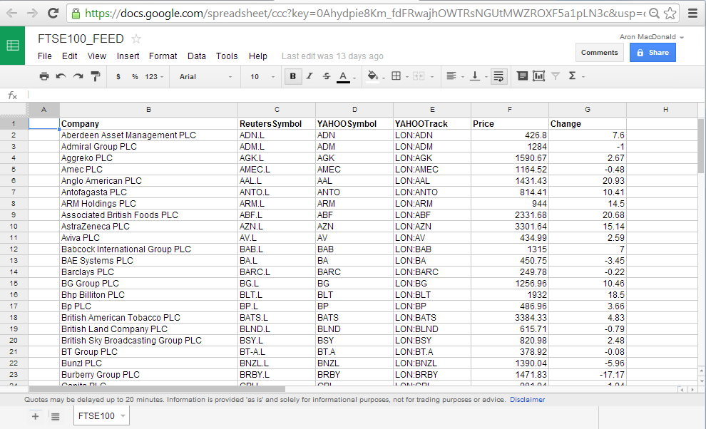Select the FTSE100 sheet tab
The image size is (706, 429).
coord(101,416)
